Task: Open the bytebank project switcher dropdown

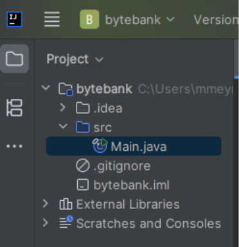Action: point(139,20)
